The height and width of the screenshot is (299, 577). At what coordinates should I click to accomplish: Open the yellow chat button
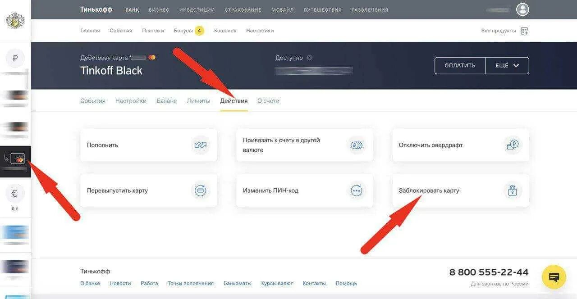554,277
